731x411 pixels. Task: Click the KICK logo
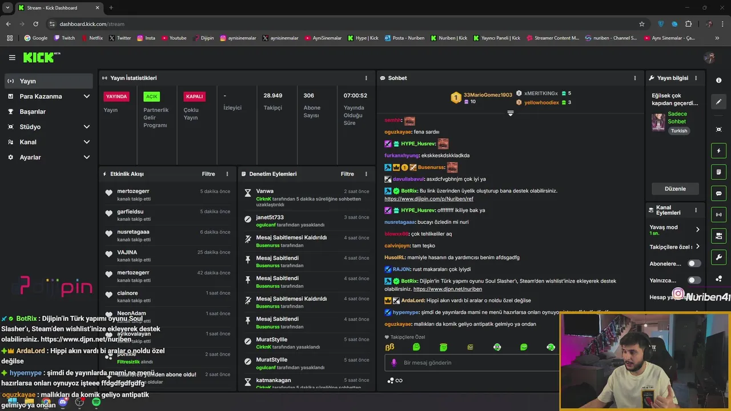(41, 57)
